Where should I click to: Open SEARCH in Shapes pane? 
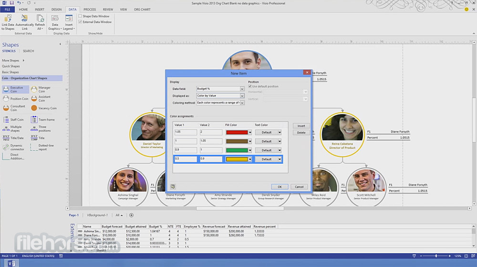tap(28, 51)
